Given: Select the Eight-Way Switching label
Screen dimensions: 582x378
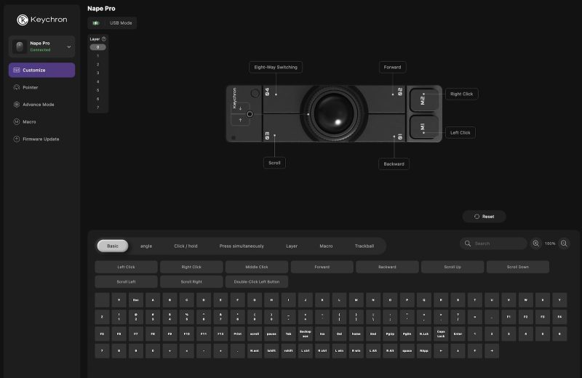Looking at the screenshot, I should point(276,67).
